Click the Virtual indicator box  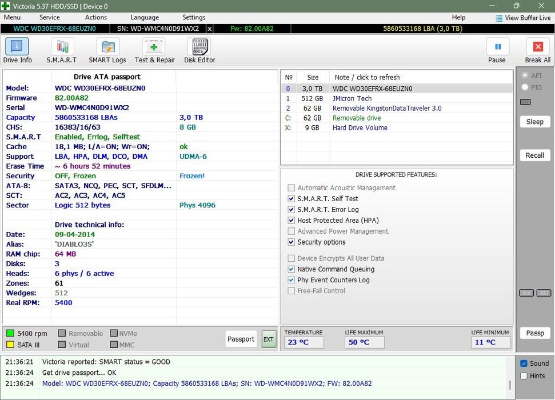(x=62, y=345)
